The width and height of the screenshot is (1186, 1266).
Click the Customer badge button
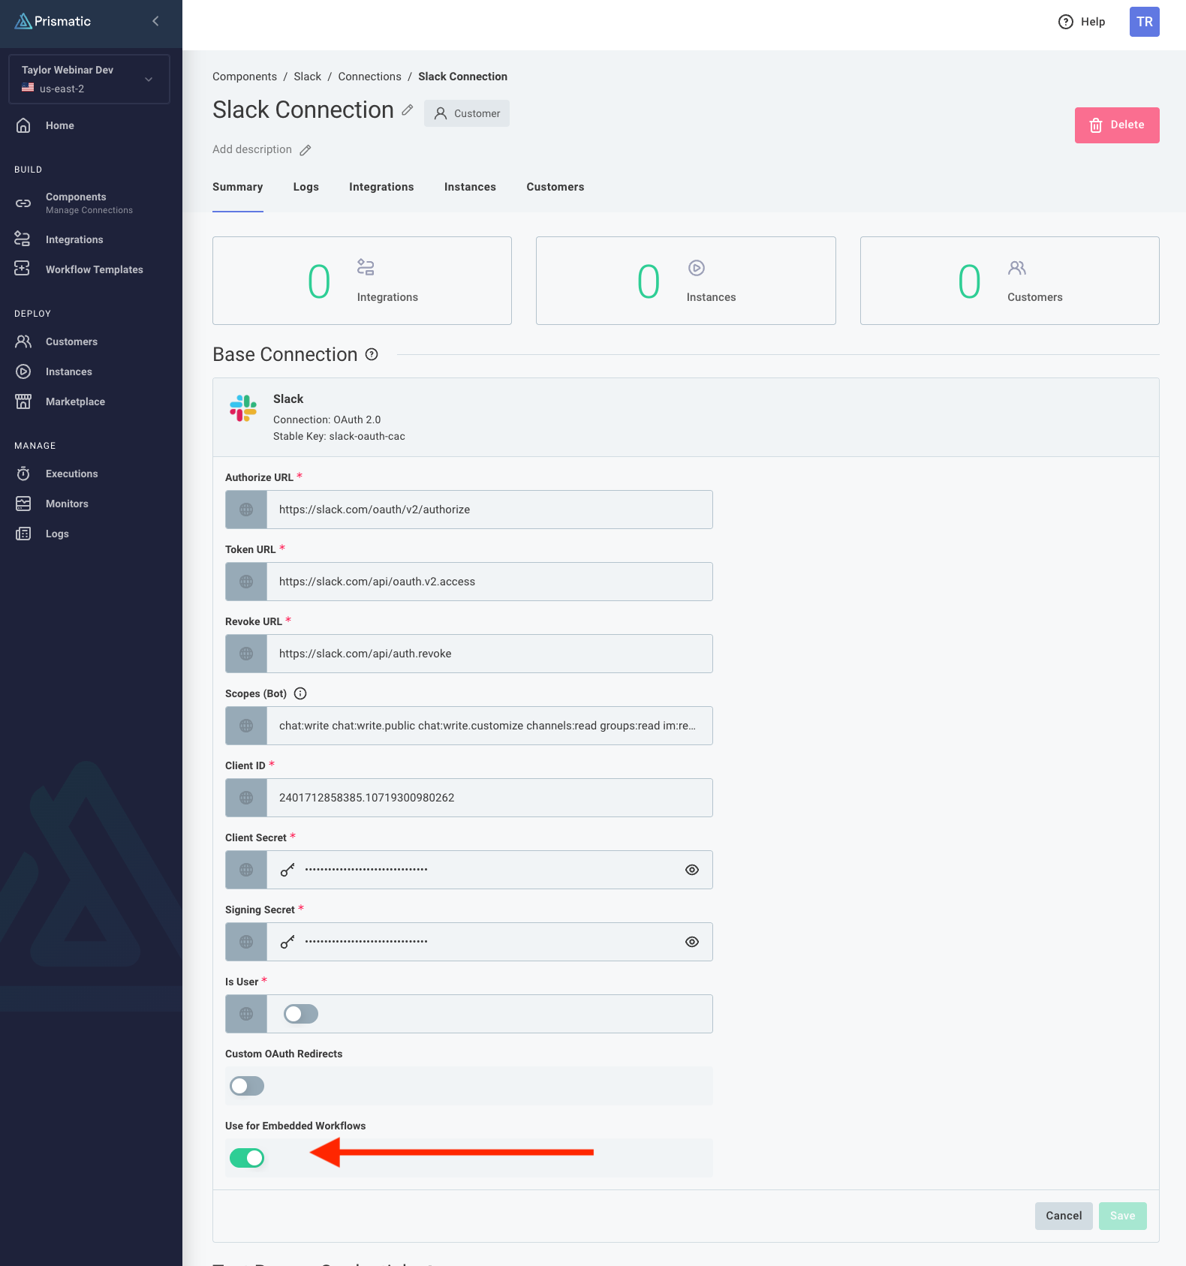[x=467, y=113]
